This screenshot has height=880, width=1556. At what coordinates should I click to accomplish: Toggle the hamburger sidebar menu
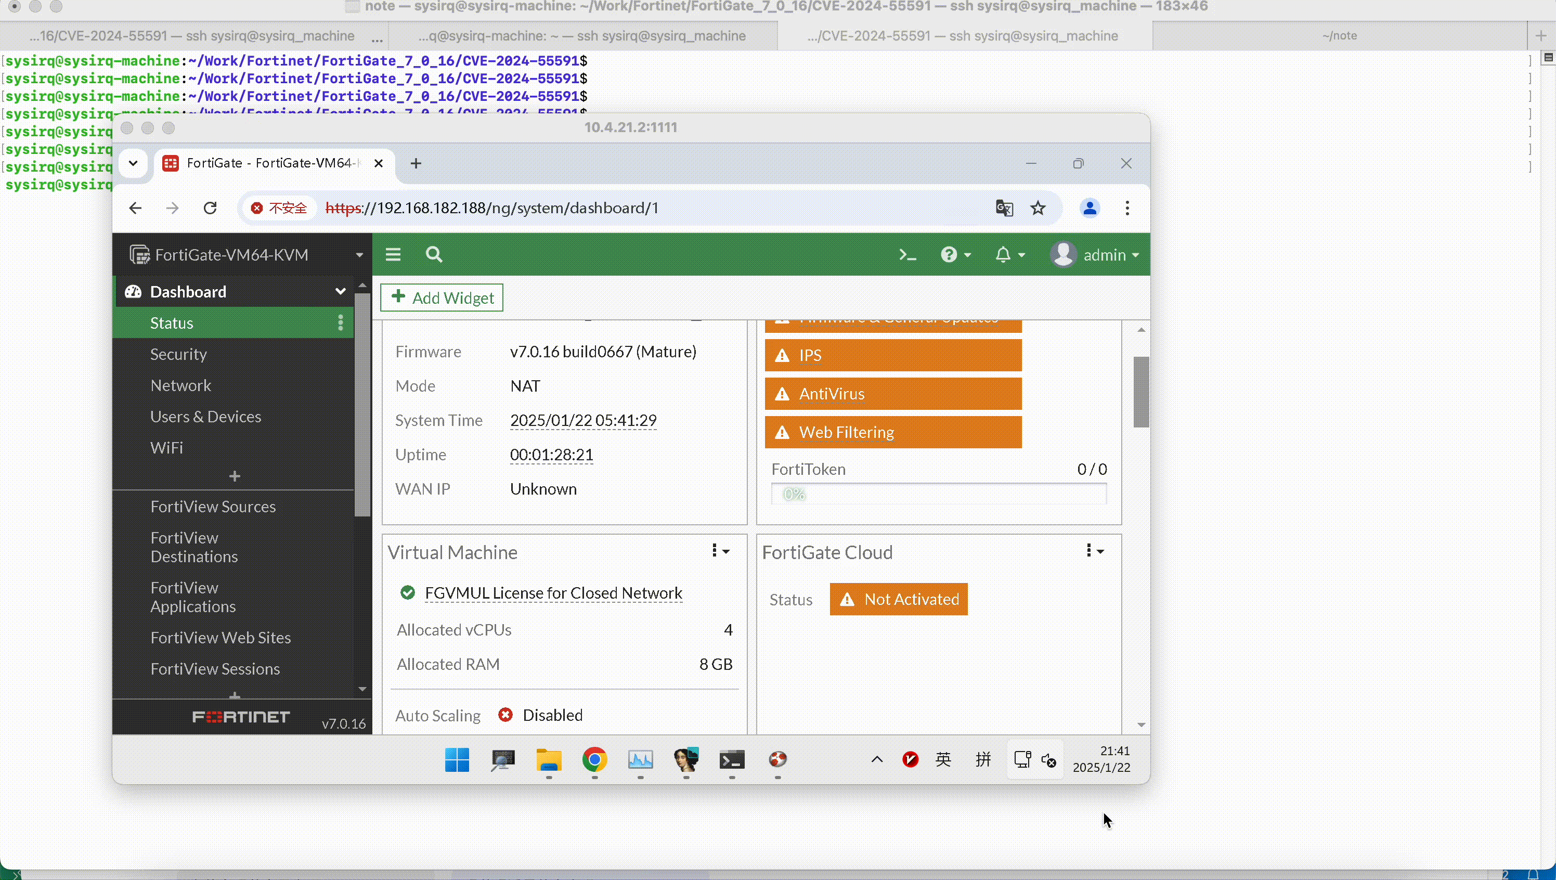pyautogui.click(x=393, y=255)
